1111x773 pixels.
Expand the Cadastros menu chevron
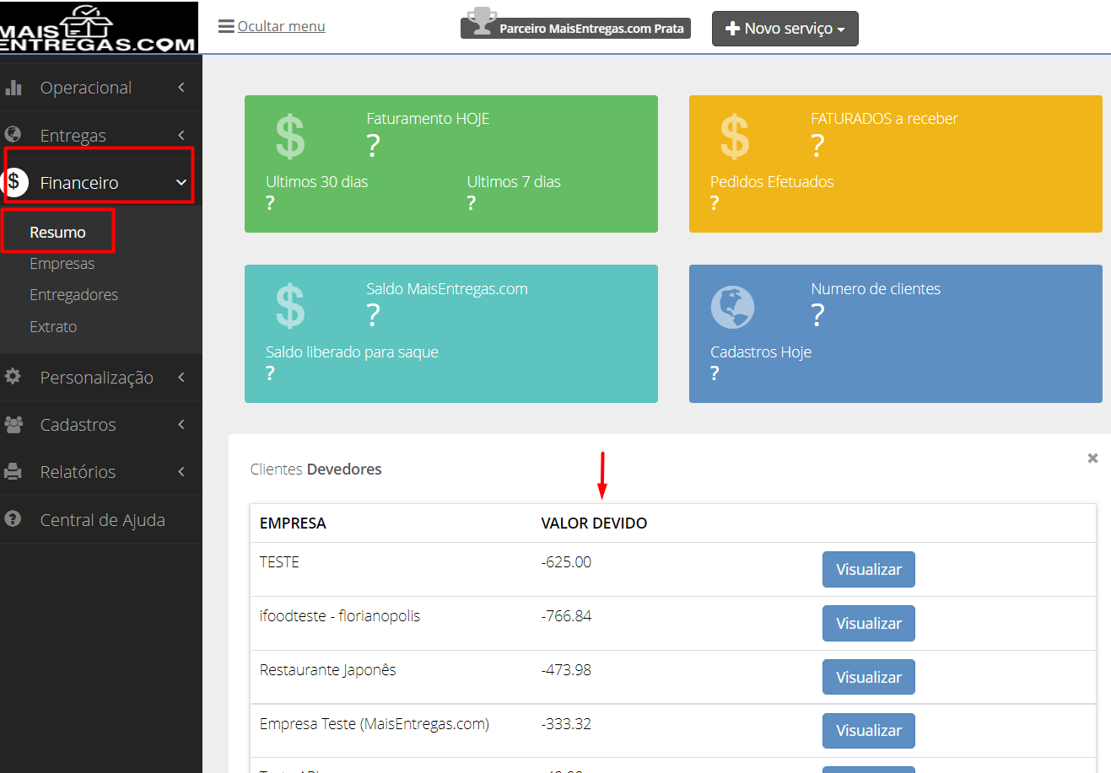point(181,425)
